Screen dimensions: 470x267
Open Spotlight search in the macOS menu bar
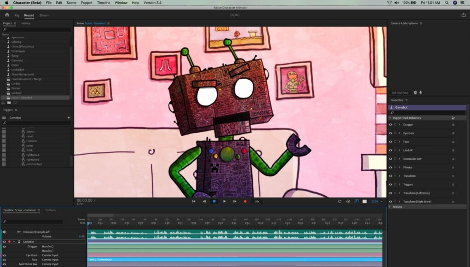pyautogui.click(x=447, y=3)
